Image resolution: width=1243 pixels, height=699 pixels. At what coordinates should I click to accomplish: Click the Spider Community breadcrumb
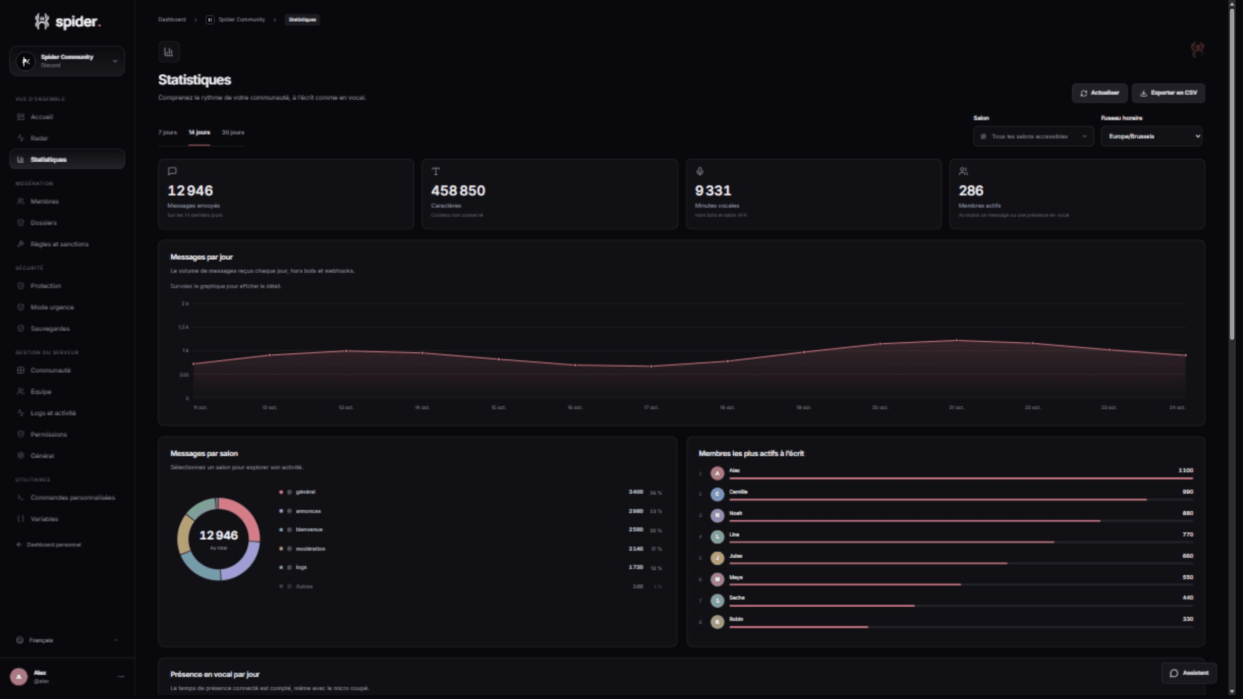pyautogui.click(x=235, y=19)
